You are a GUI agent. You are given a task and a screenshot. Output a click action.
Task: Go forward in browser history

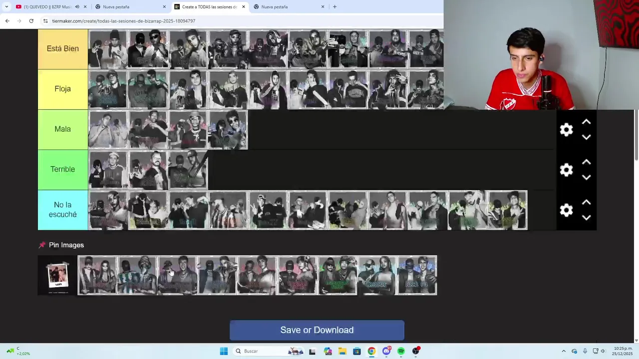pos(19,21)
